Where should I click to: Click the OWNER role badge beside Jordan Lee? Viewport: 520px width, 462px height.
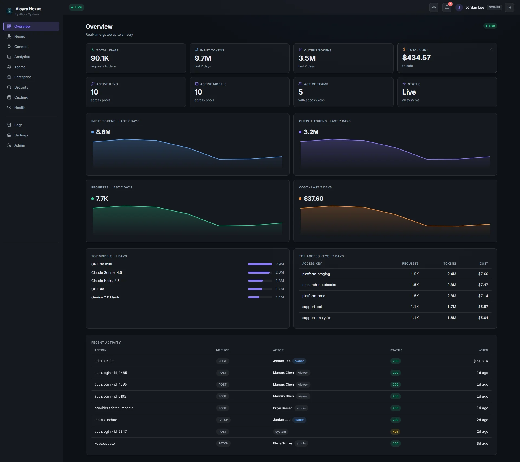[494, 8]
